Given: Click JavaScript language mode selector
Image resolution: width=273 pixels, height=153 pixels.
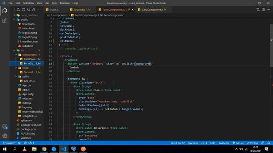Looking at the screenshot, I should click(224, 143).
